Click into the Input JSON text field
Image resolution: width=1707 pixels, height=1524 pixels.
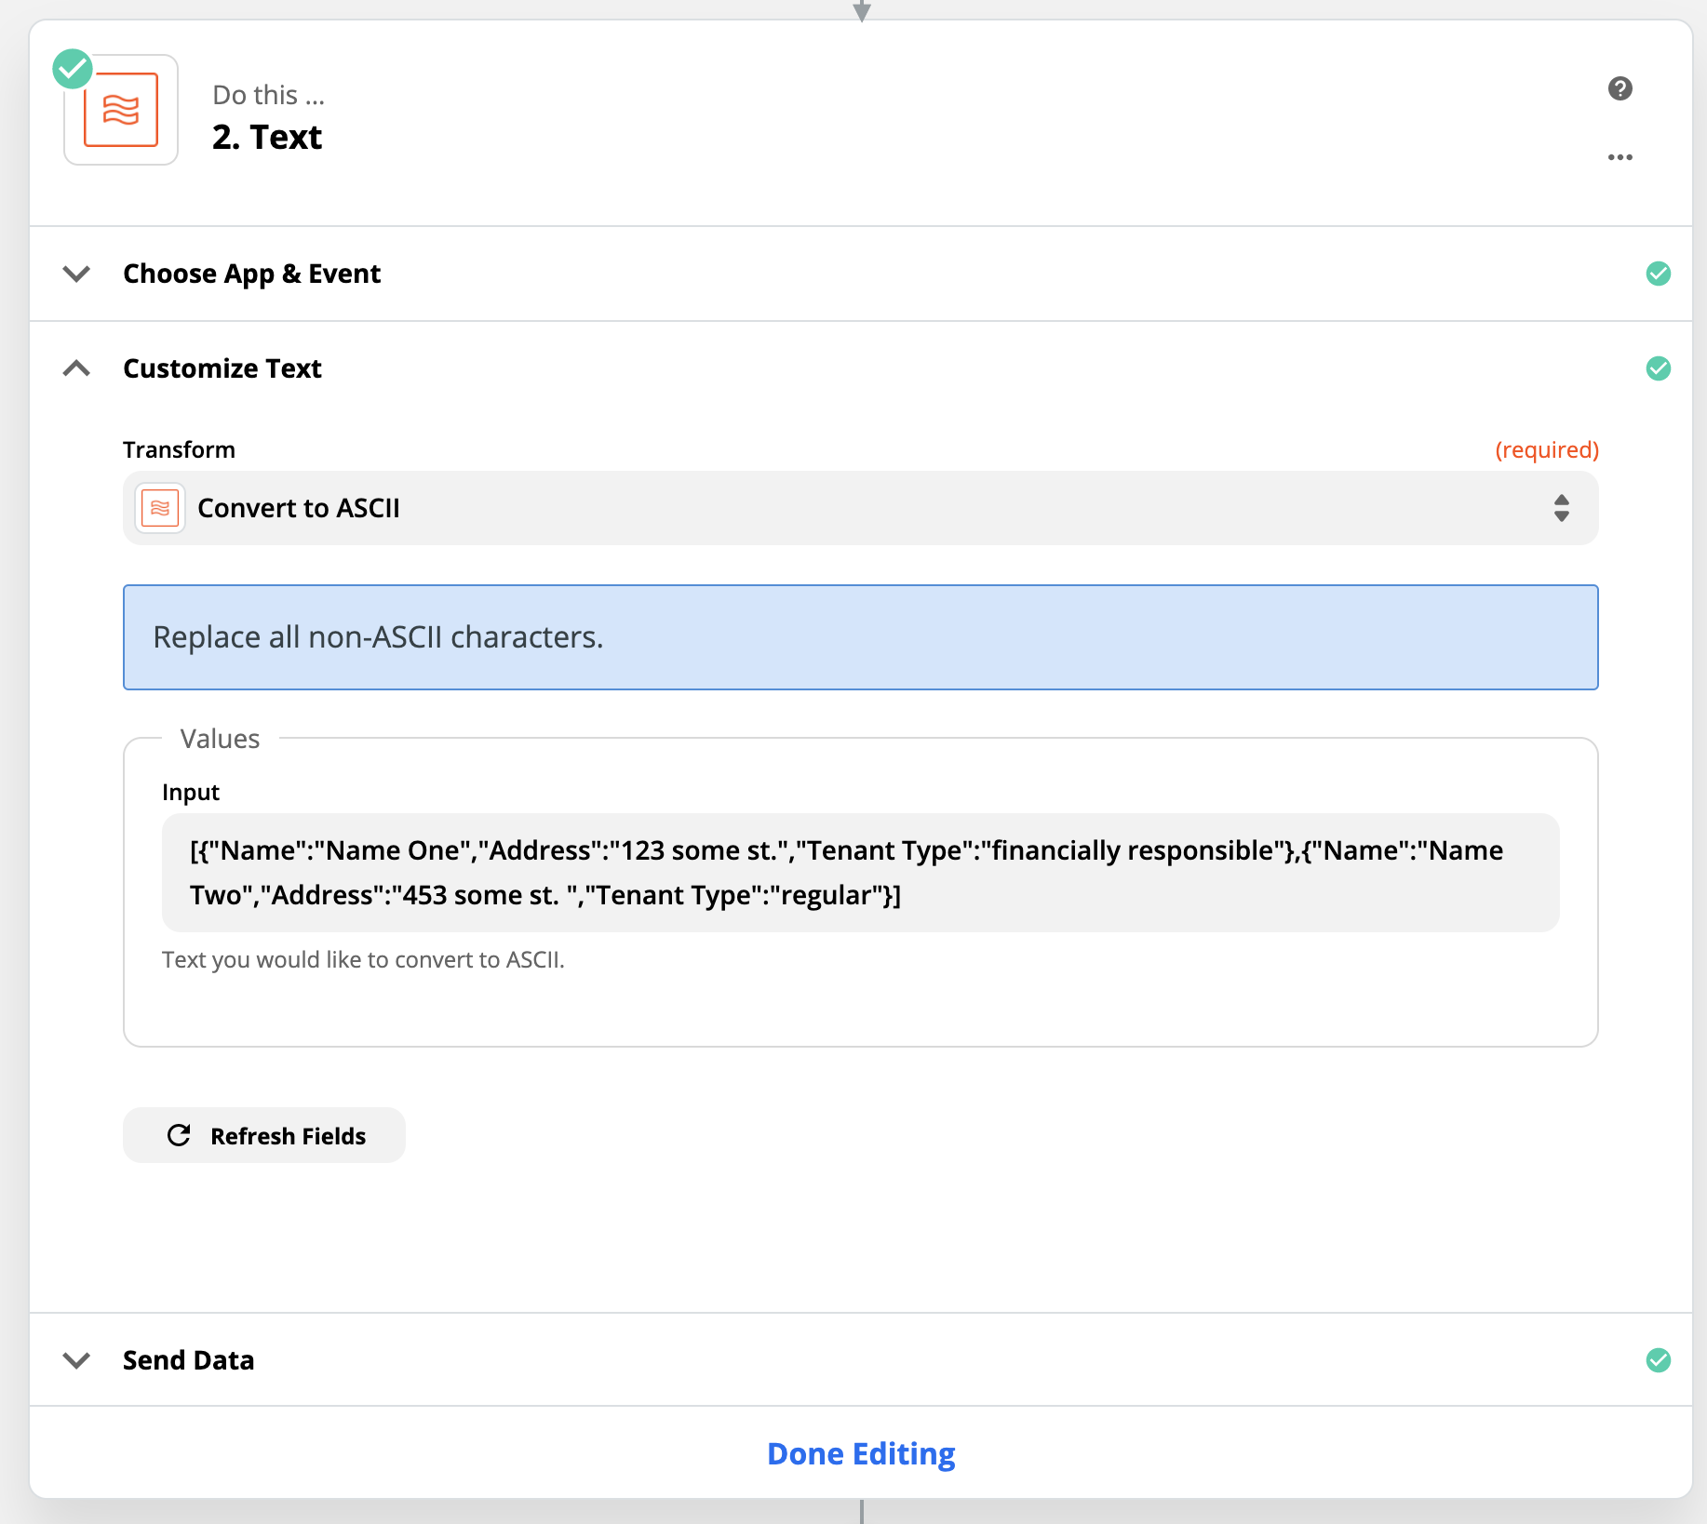(860, 873)
